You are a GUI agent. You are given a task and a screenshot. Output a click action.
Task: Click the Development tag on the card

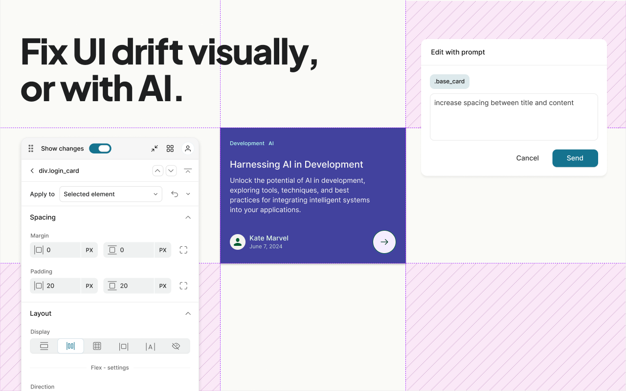[x=247, y=144]
